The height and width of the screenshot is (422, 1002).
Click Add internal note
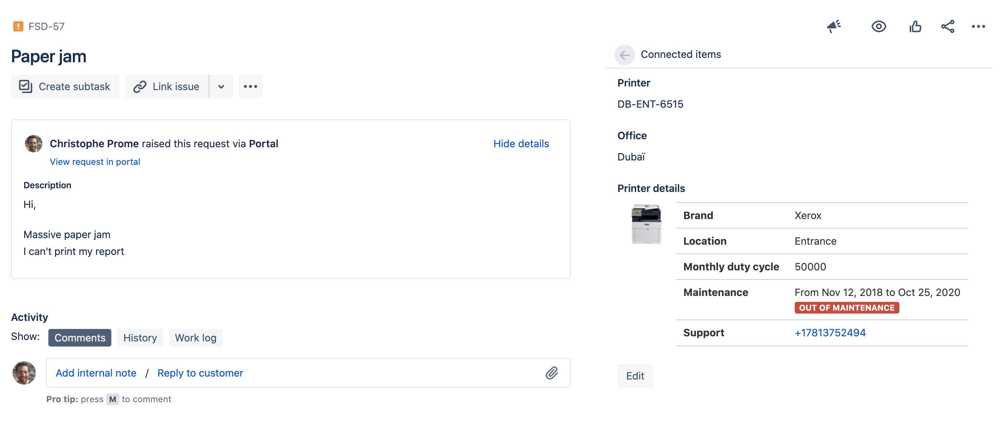(96, 373)
